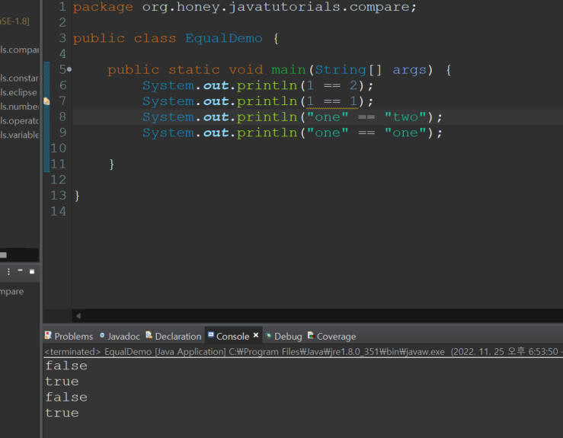Select the Console tab

tap(232, 337)
